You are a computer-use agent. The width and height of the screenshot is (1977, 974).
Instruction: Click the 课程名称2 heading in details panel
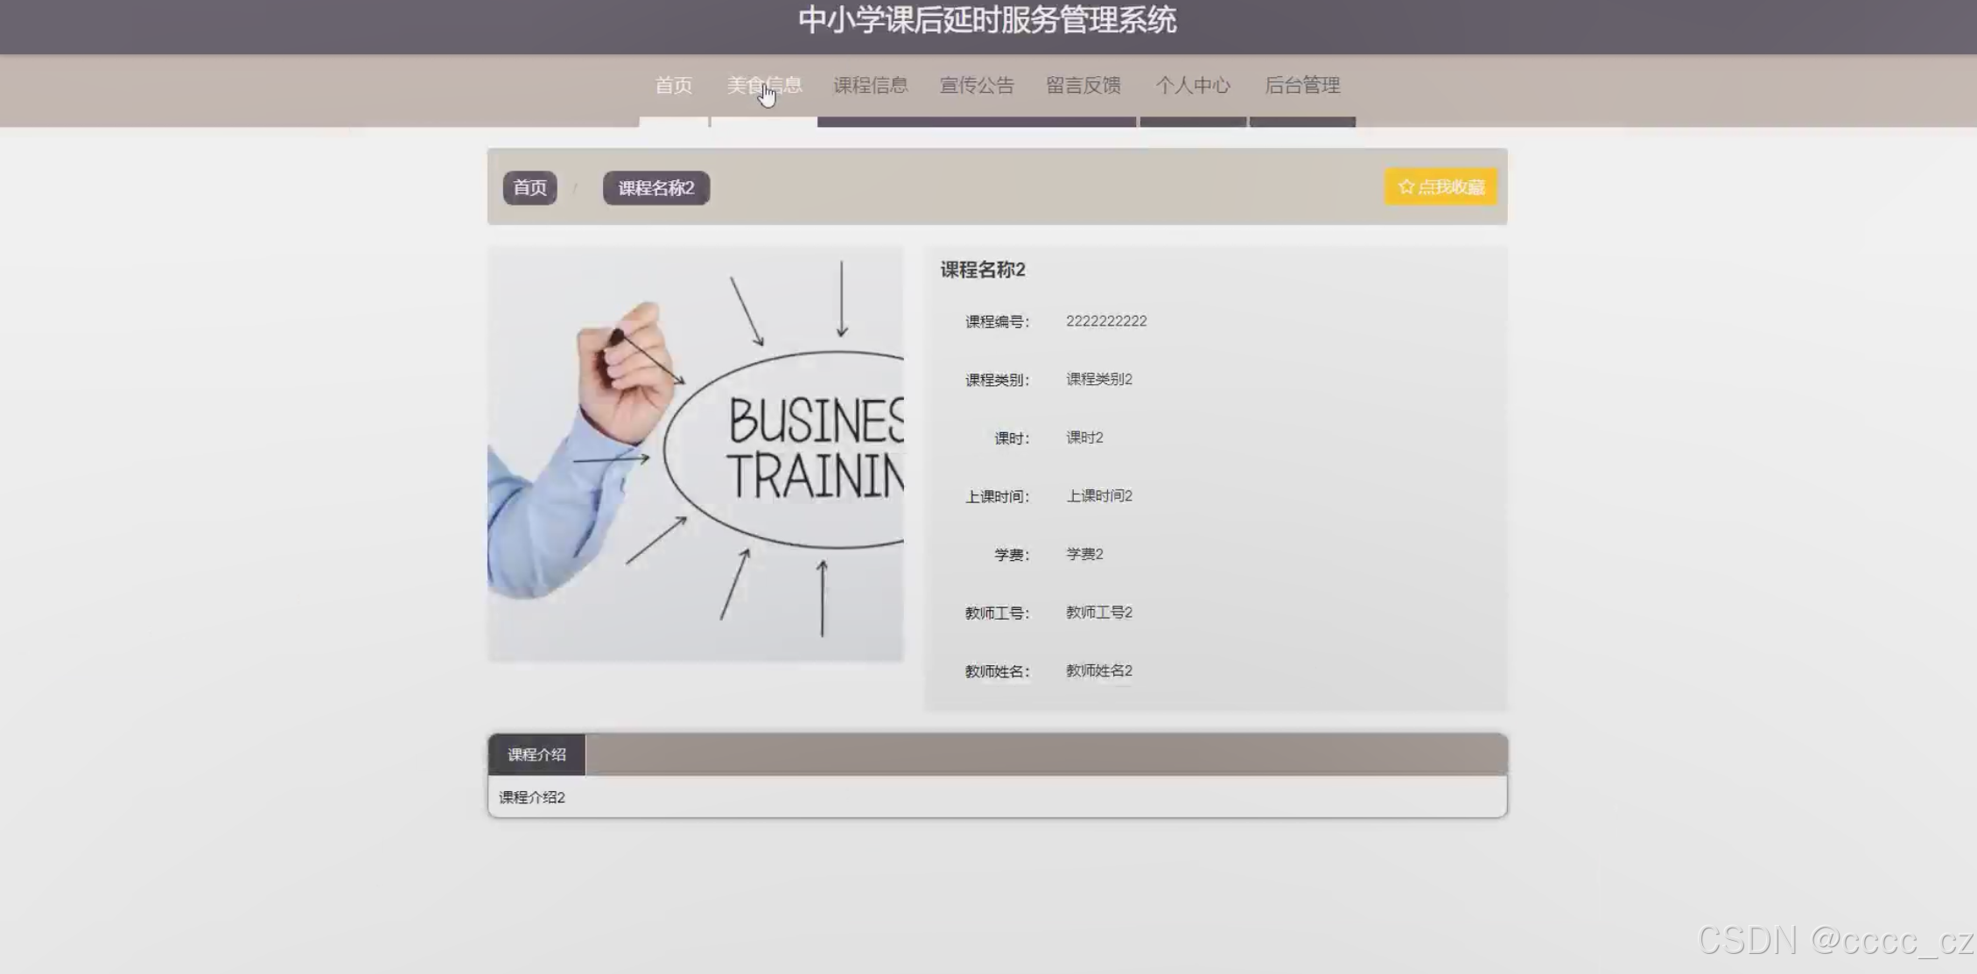click(x=982, y=270)
